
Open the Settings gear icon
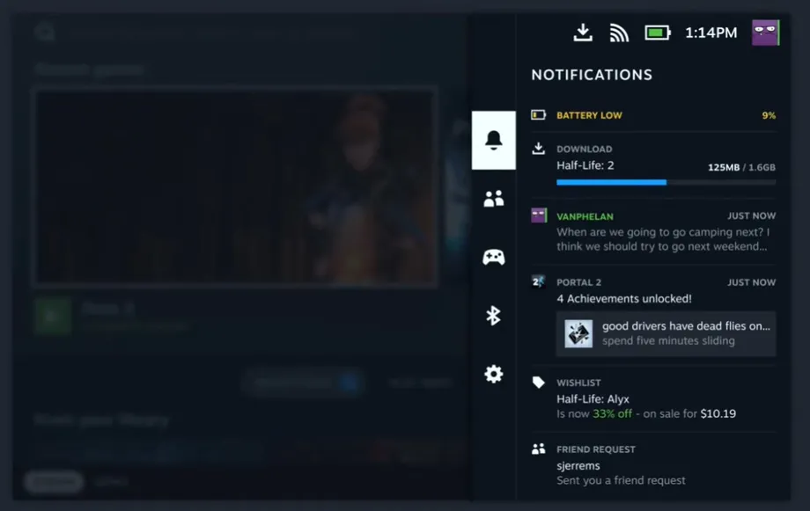click(493, 374)
